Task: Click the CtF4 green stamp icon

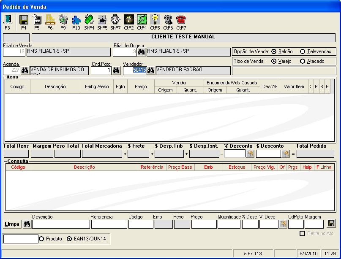Action: click(x=142, y=20)
